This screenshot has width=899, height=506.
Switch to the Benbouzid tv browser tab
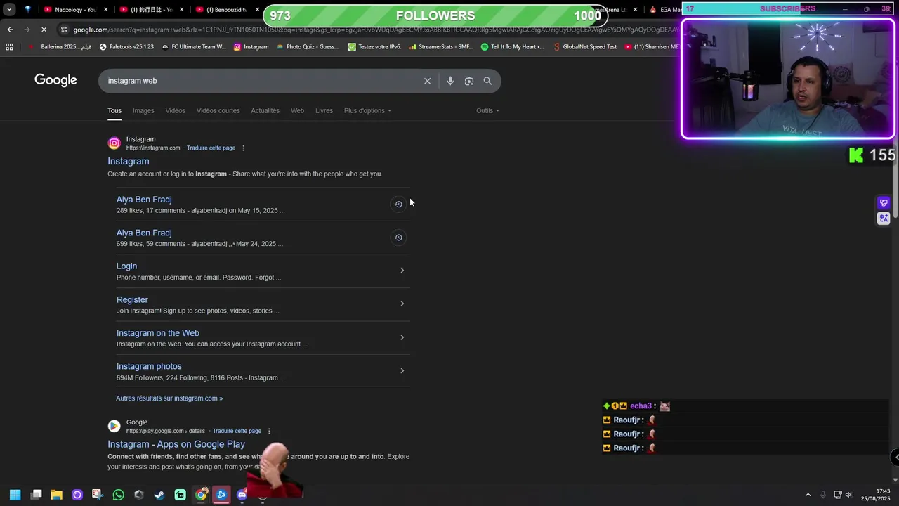pos(226,10)
